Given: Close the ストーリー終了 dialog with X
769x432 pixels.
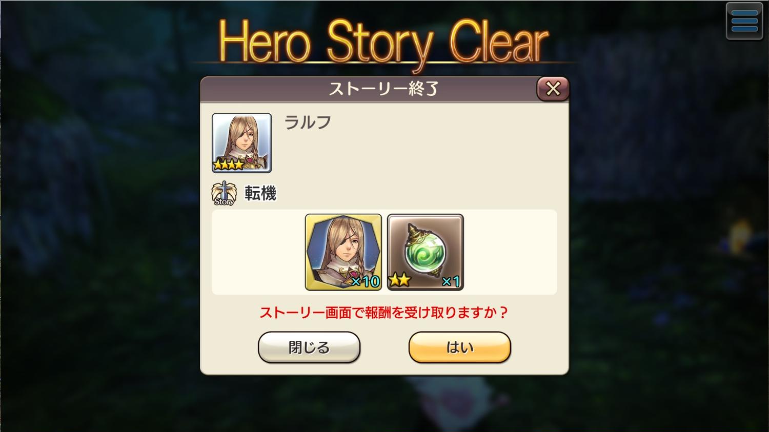Looking at the screenshot, I should pos(553,89).
